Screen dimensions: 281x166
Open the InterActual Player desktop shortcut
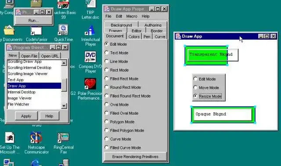(90, 30)
